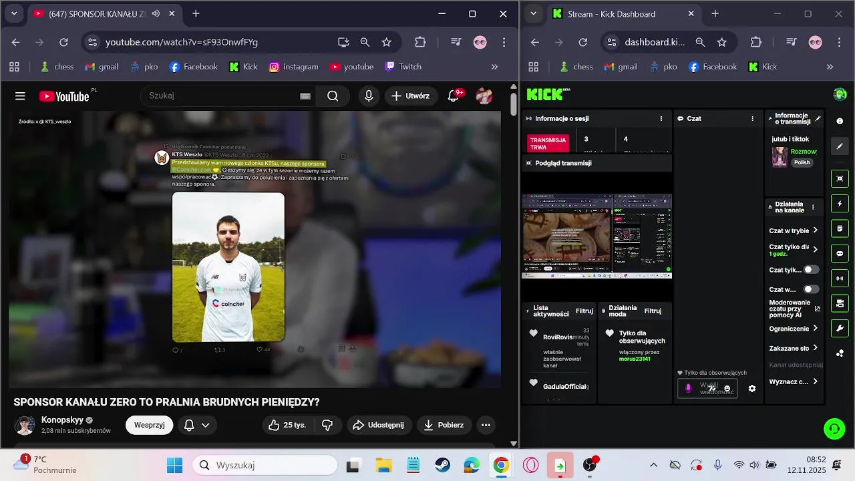The image size is (855, 481).
Task: Open the YouTube account avatar menu
Action: pyautogui.click(x=484, y=96)
